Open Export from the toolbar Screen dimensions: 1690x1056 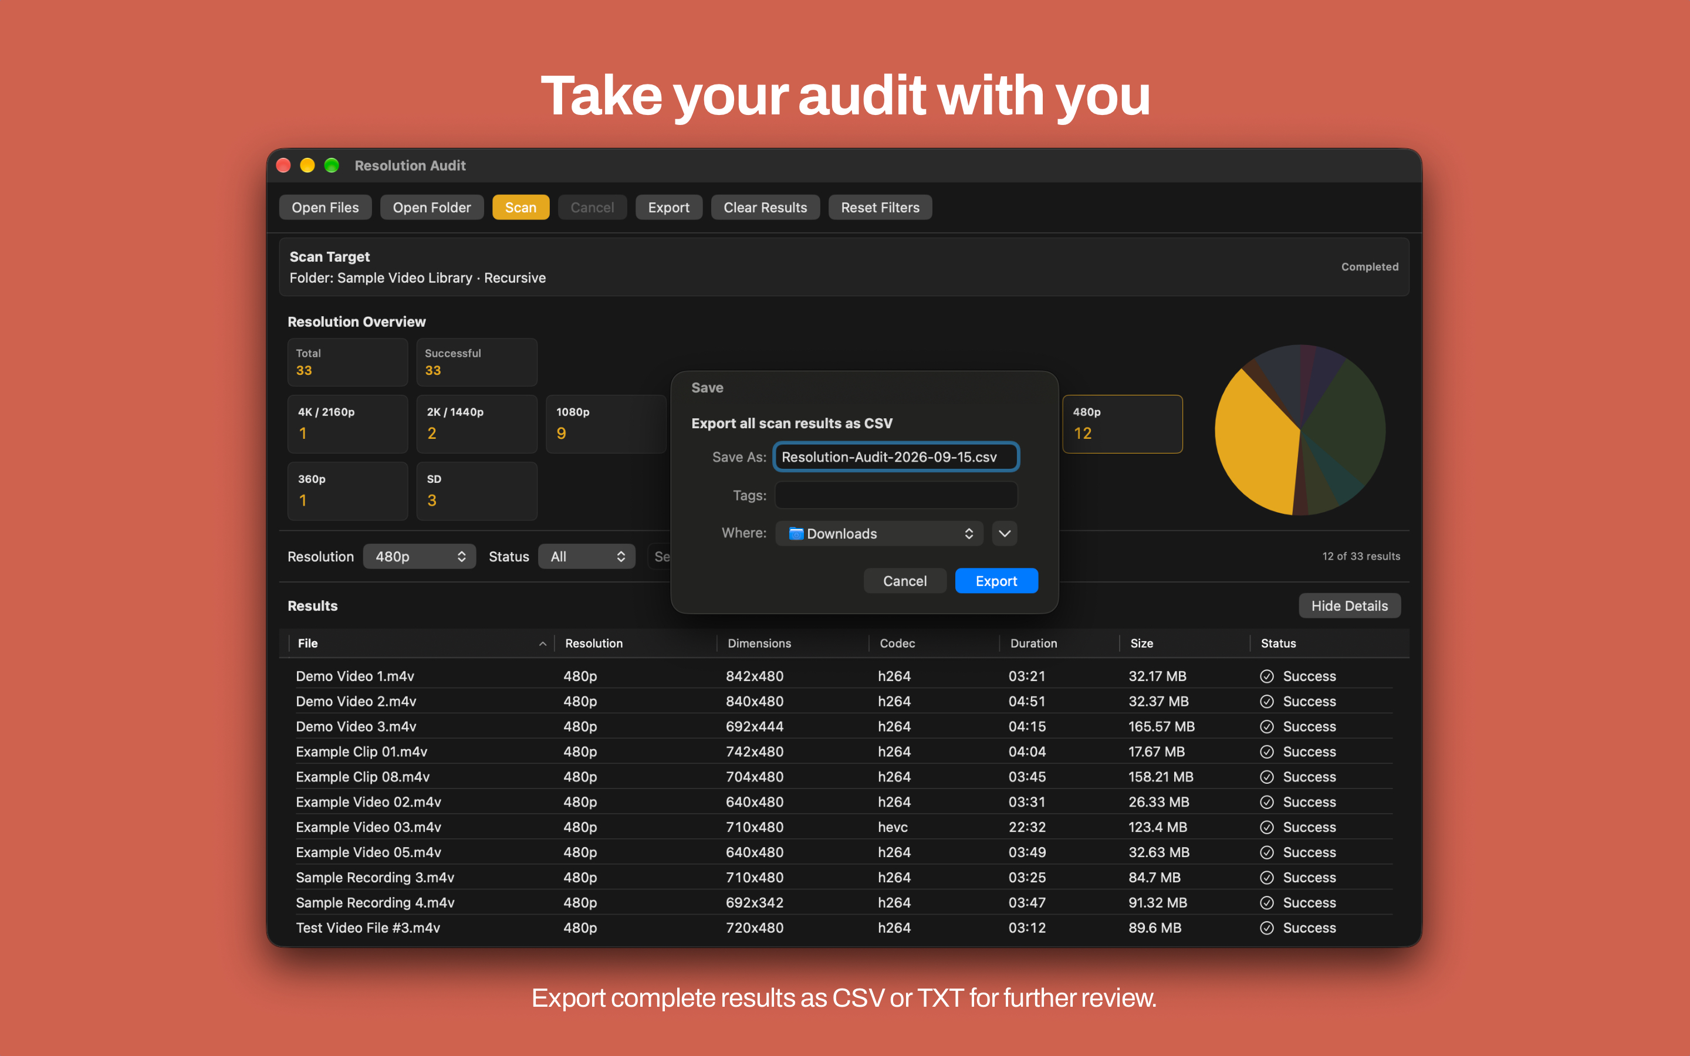pos(668,208)
